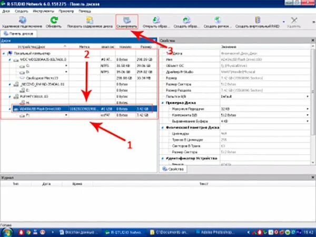The width and height of the screenshot is (316, 237).
Task: Click the "31.50 KB" start cell
Action: tap(123, 66)
